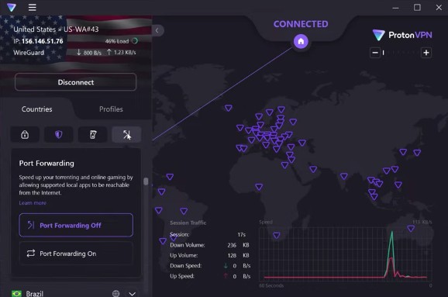Select Port Forwarding On option

tap(76, 254)
